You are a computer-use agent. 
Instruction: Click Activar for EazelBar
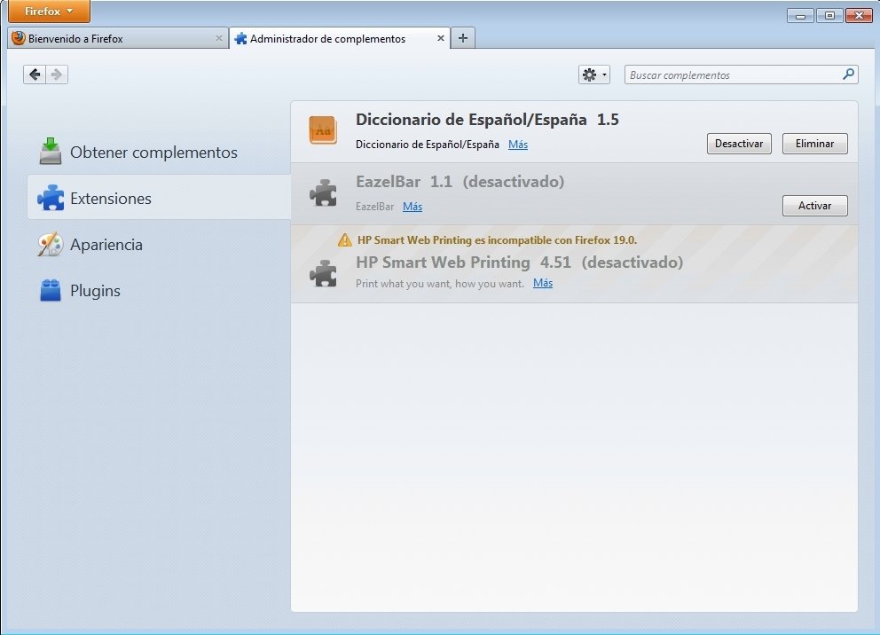(x=815, y=206)
